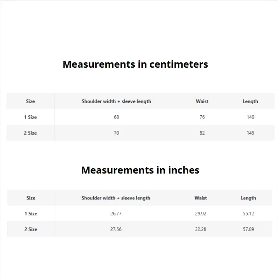Viewport: 278px width, 279px height.
Task: Click the inches length value 57.09
Action: (x=249, y=229)
